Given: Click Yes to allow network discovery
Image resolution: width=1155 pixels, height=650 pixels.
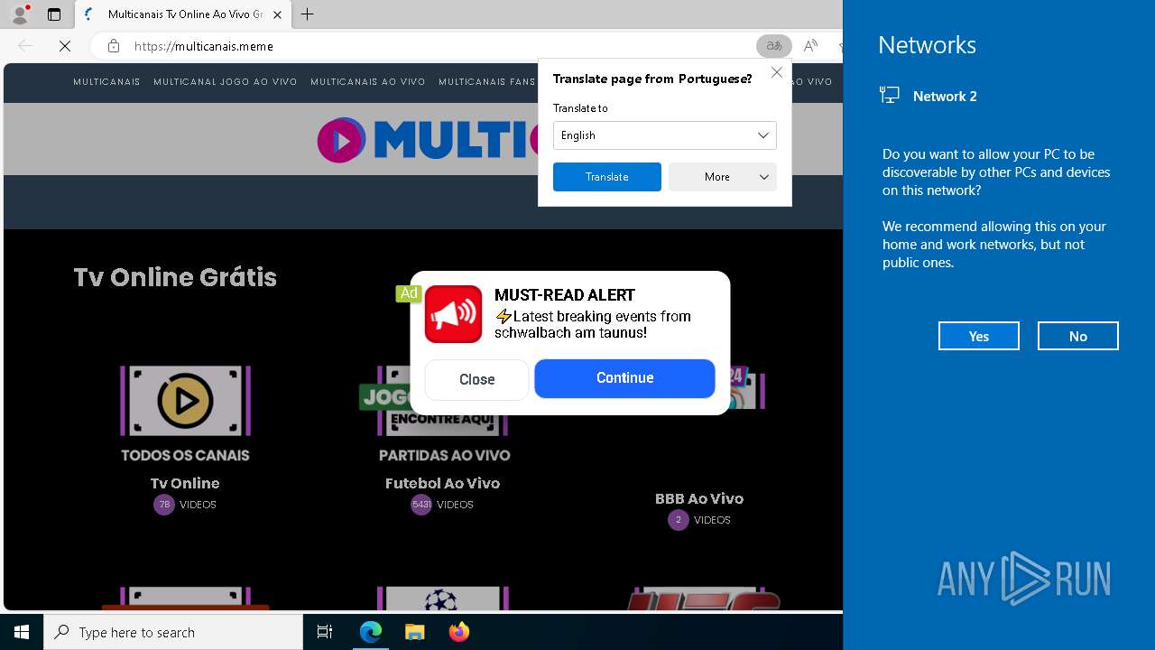Looking at the screenshot, I should [979, 336].
